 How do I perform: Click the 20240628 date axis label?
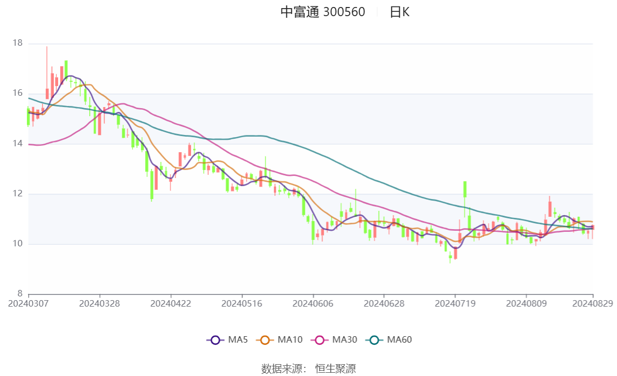[384, 303]
